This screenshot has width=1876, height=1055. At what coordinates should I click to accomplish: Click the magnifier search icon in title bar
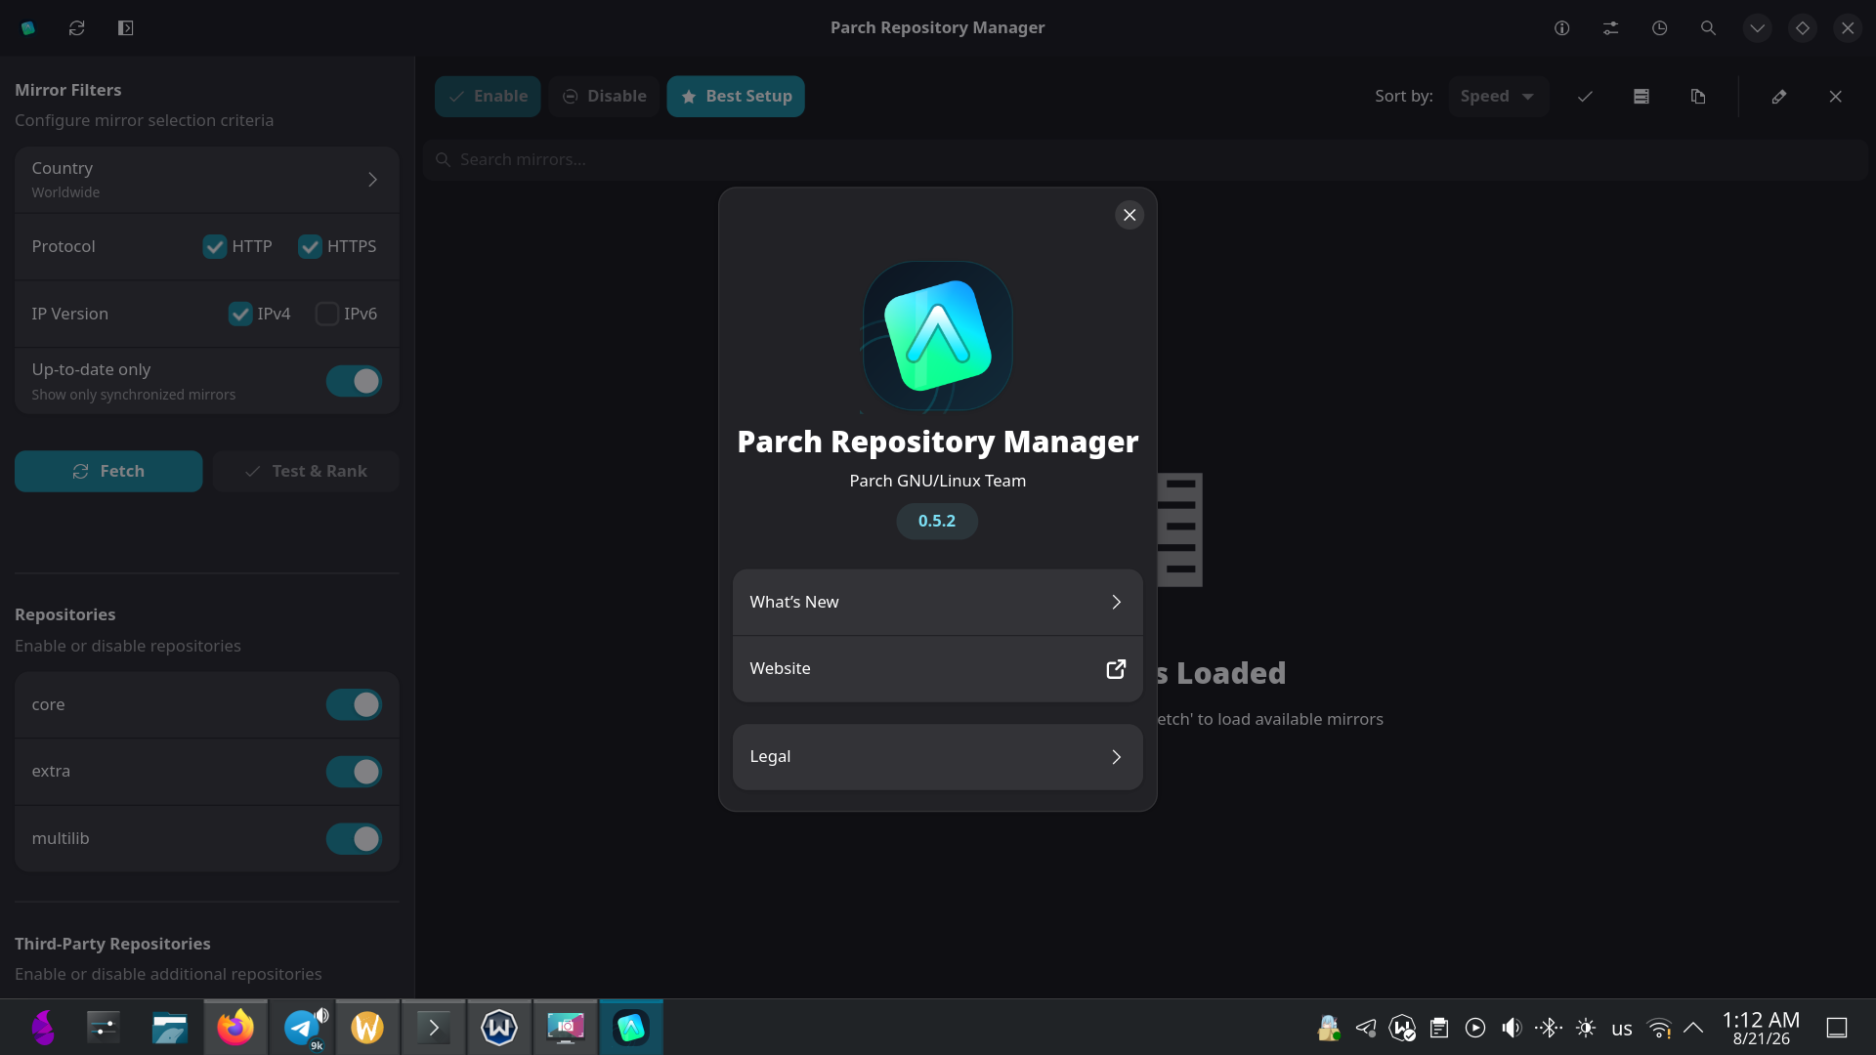pos(1708,28)
